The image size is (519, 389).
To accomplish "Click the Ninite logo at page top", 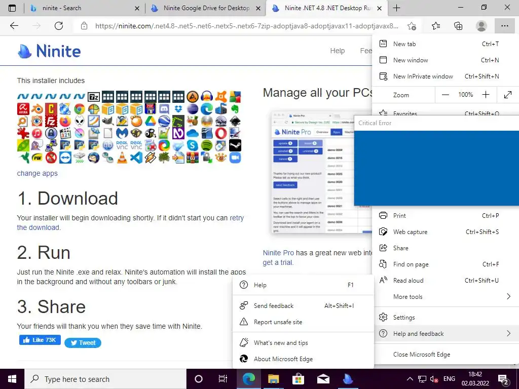I will tap(49, 51).
